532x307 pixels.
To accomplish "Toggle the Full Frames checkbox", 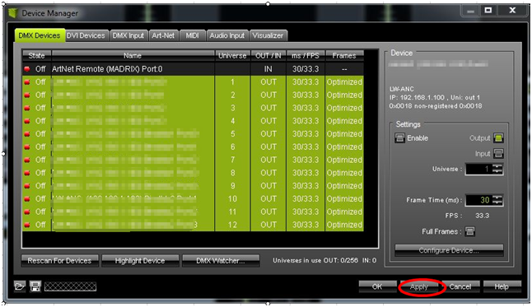I will (470, 231).
